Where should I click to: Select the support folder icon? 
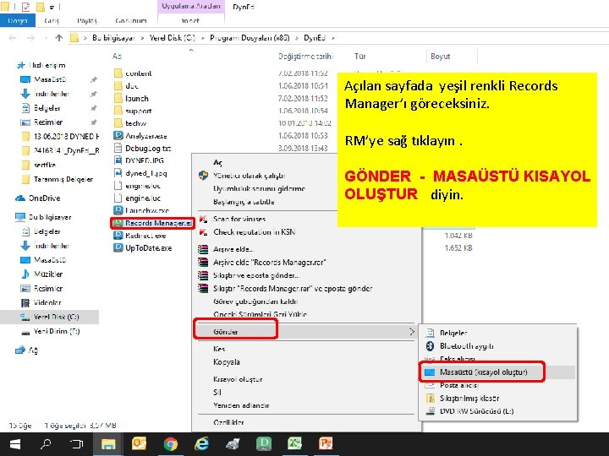[118, 111]
